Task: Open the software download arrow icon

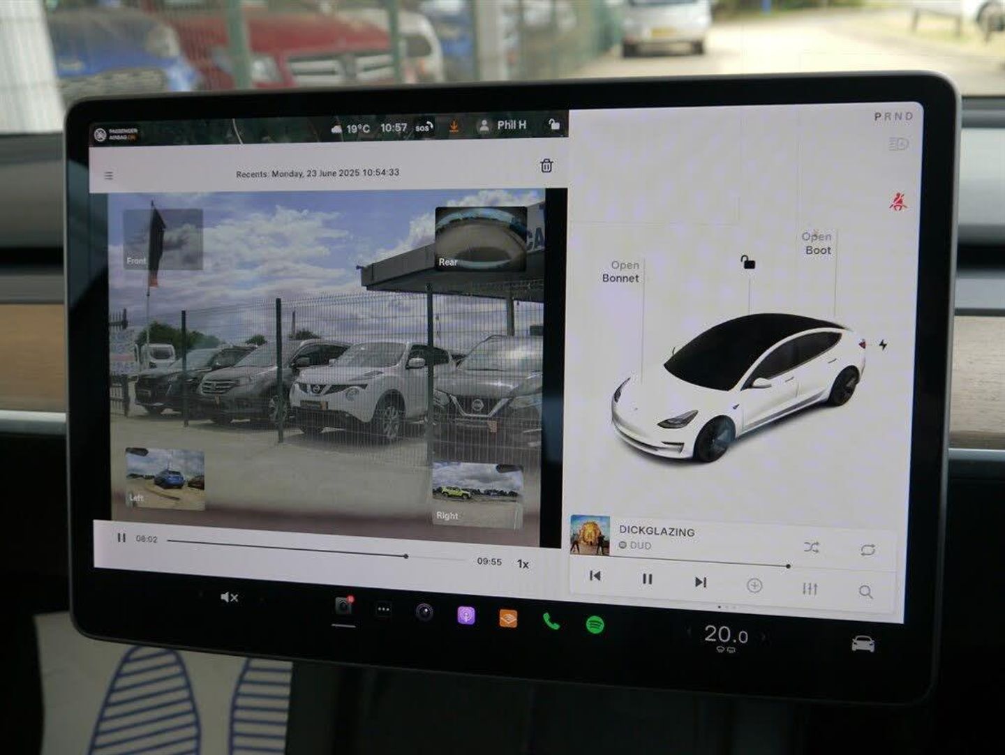Action: point(454,126)
